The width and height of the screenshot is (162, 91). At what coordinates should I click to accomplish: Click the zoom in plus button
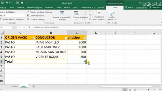click(155, 90)
